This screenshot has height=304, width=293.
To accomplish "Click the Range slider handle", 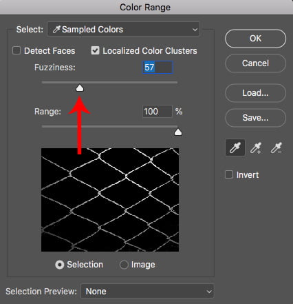I will click(178, 132).
